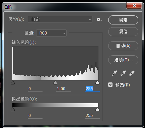Click the 确定 OK button

(x=123, y=20)
